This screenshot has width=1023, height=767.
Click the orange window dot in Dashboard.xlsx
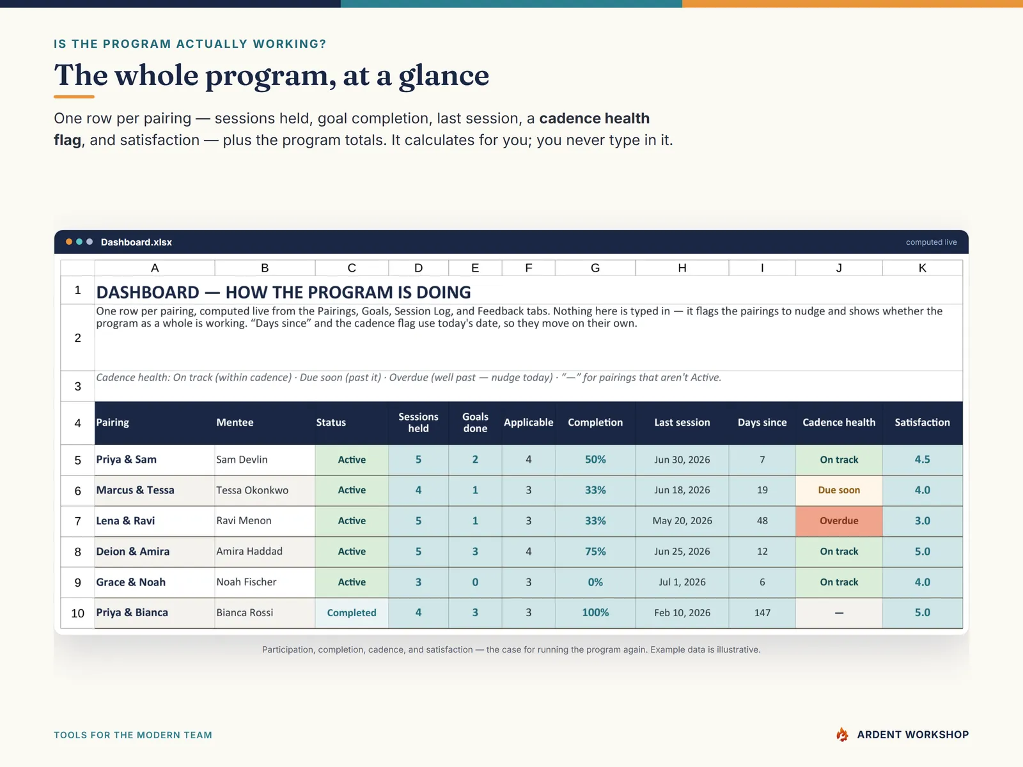click(x=69, y=242)
